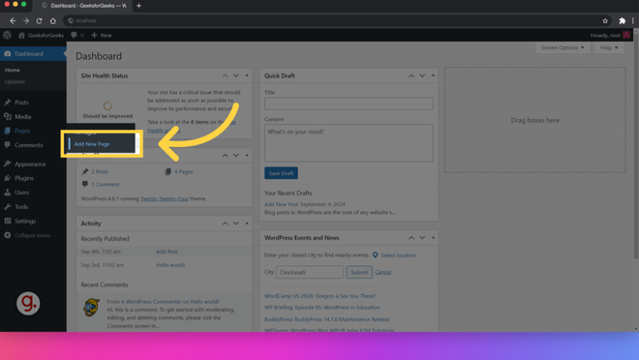Open Hello world! published post

point(170,265)
